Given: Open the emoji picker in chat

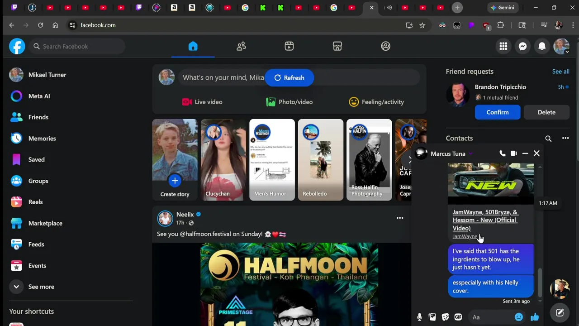Looking at the screenshot, I should (x=519, y=317).
